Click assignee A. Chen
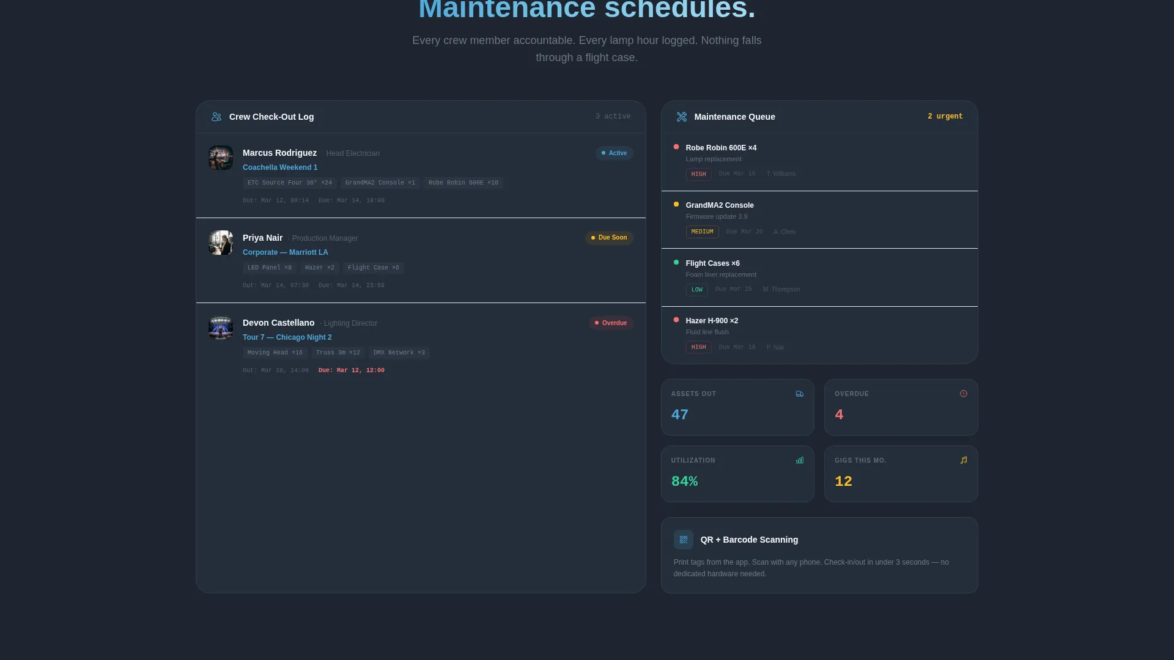1174x660 pixels. coord(785,232)
